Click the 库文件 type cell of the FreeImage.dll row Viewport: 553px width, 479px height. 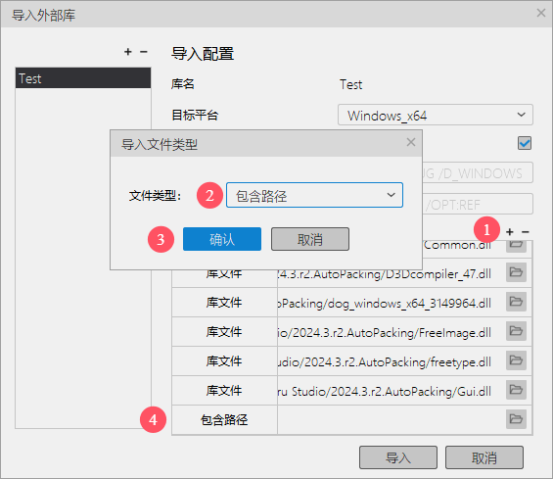click(x=224, y=332)
